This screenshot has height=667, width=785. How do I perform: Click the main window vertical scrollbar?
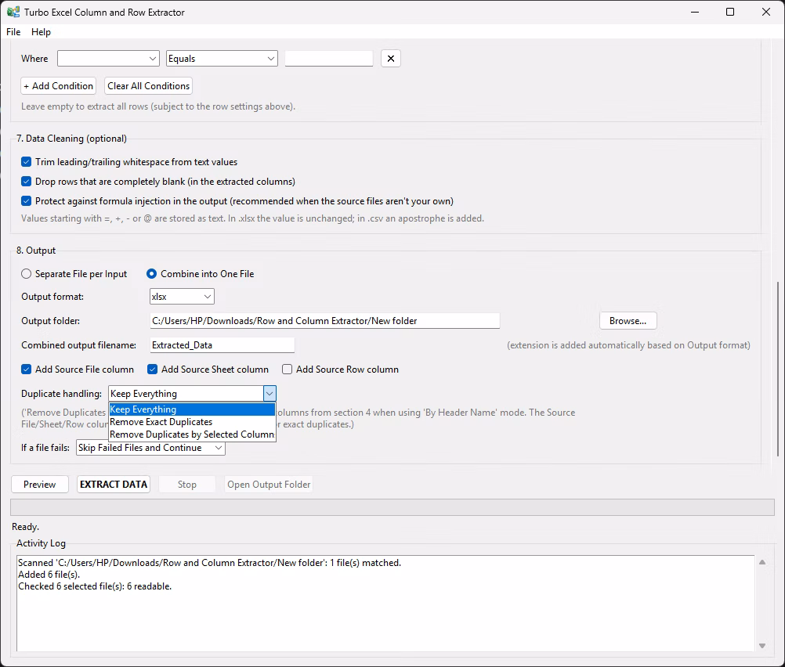[777, 370]
